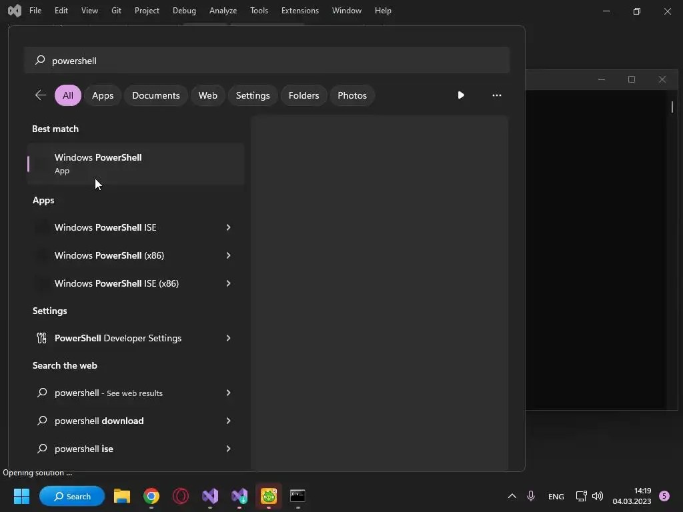Expand the Windows PowerShell (x86) chevron

click(x=228, y=255)
